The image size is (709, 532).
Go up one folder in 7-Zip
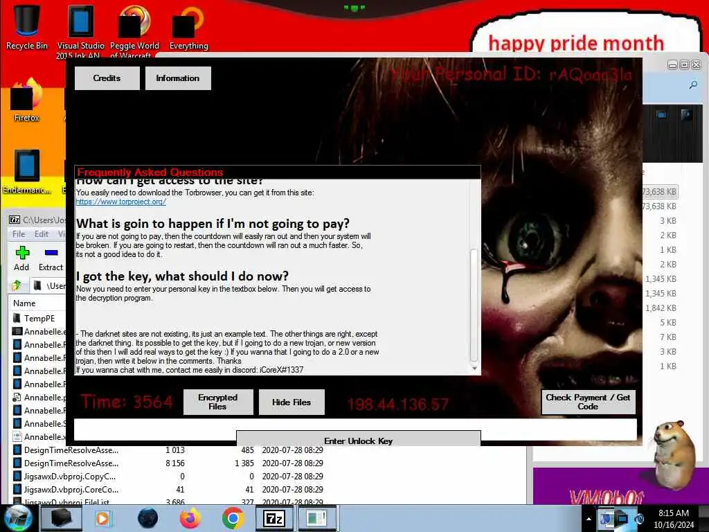coord(17,285)
